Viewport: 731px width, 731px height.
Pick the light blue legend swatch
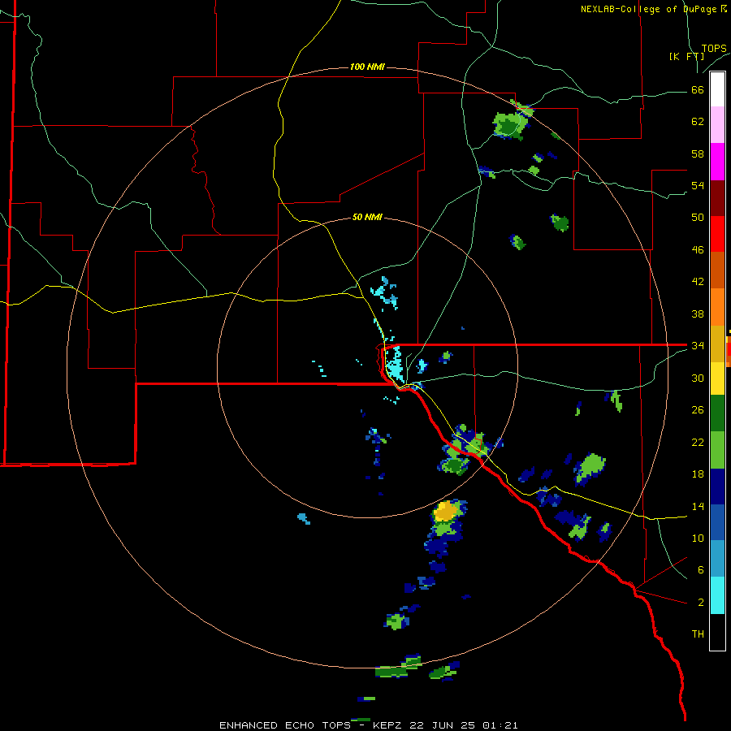717,559
